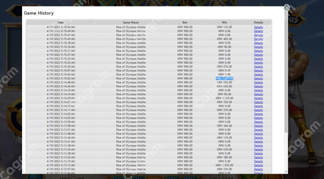The image size is (324, 179).
Task: Click the scrollbar down arrow
Action: point(285,172)
